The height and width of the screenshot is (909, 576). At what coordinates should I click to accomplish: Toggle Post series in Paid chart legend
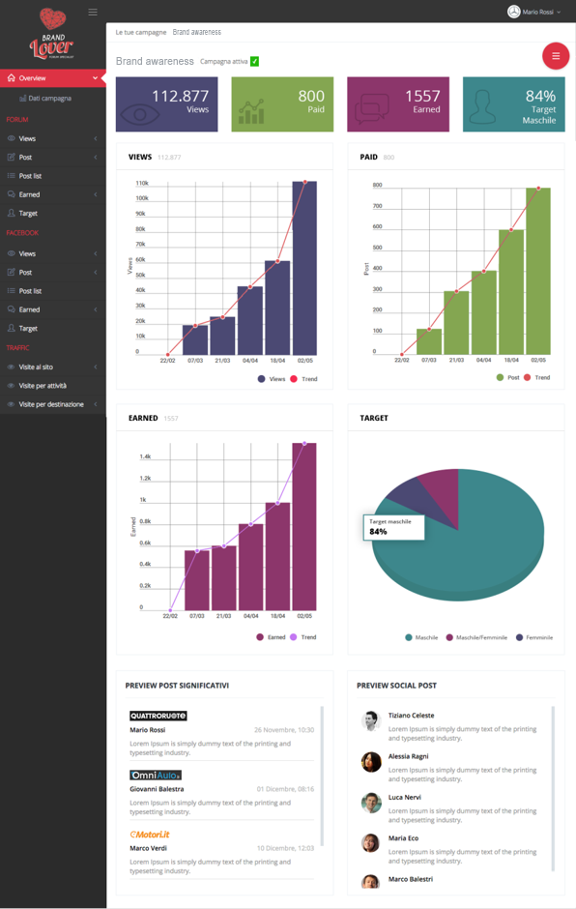508,377
